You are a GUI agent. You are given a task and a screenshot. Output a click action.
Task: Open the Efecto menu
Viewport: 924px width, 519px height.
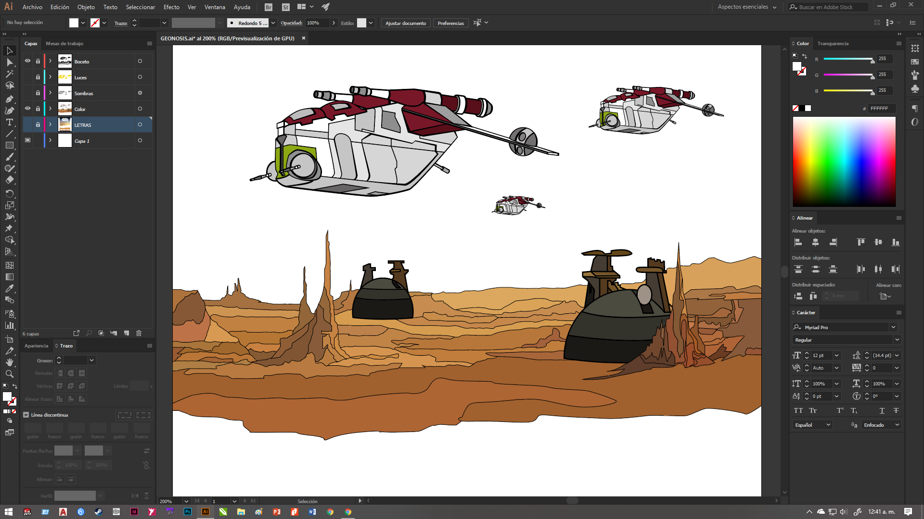tap(171, 7)
